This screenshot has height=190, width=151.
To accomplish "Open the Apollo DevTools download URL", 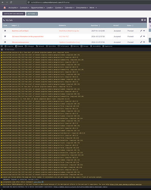I will click(x=80, y=187).
